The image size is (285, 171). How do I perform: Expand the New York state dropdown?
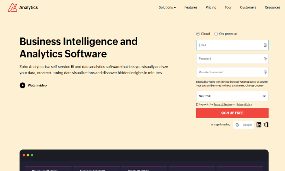pos(232,96)
